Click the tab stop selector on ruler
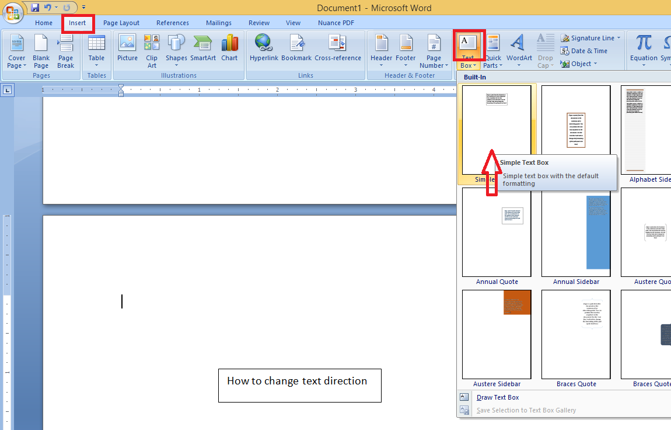The width and height of the screenshot is (671, 430). [x=8, y=90]
